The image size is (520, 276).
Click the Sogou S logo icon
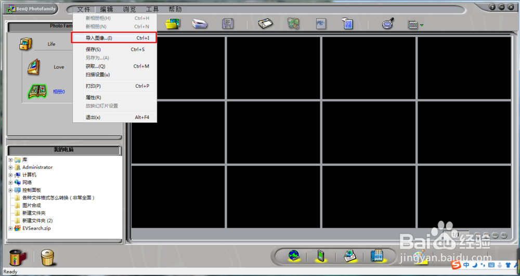pyautogui.click(x=457, y=265)
